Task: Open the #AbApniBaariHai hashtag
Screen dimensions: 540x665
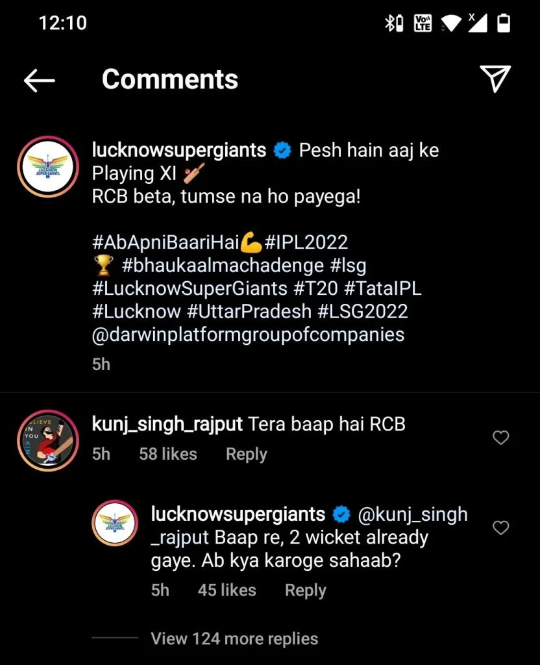Action: [166, 242]
